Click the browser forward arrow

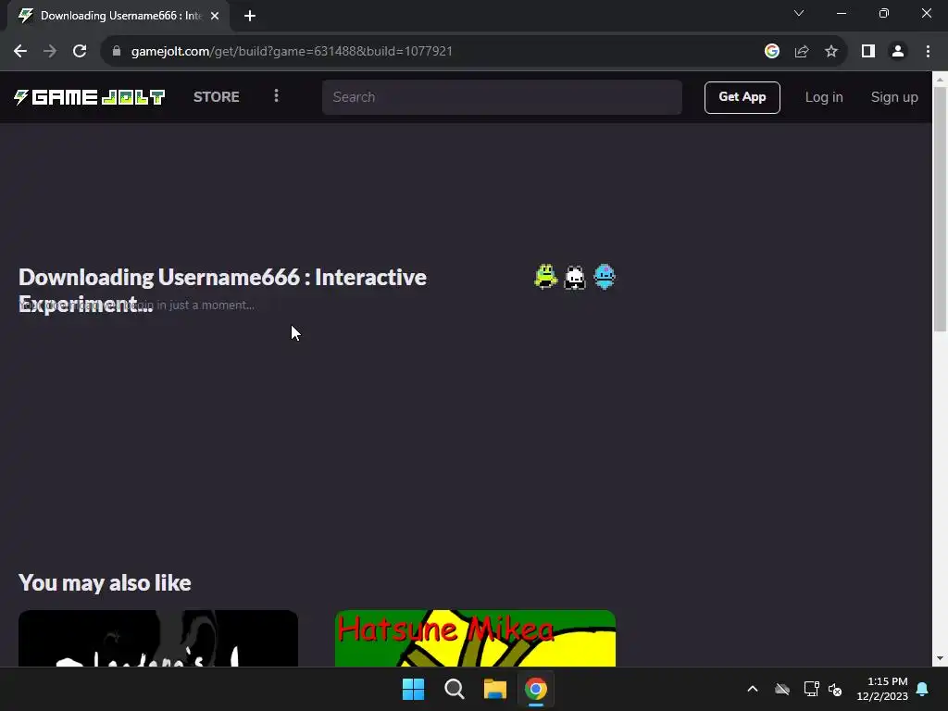[50, 52]
